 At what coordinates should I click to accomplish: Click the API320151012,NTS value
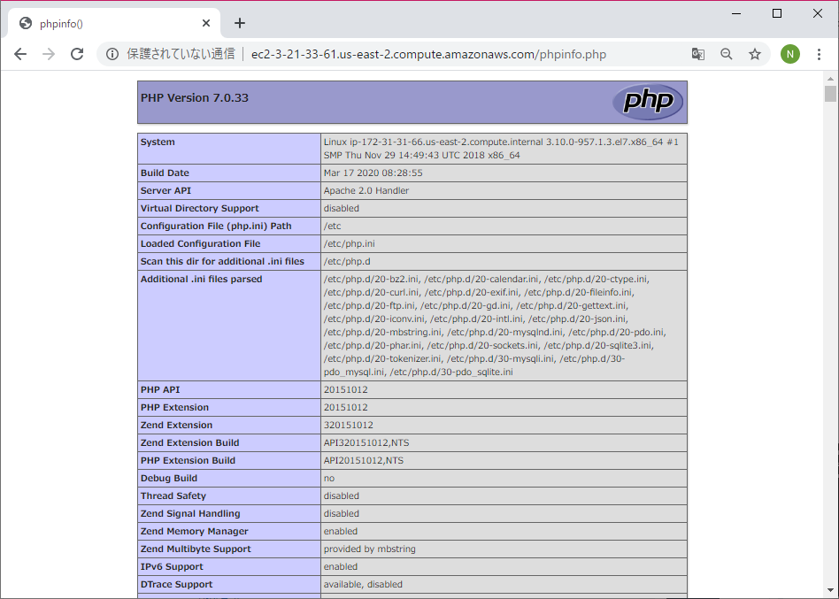pyautogui.click(x=366, y=442)
